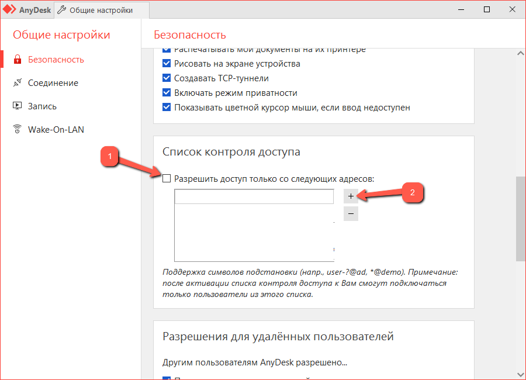Remove an address with the minus button
The height and width of the screenshot is (380, 526).
[351, 213]
